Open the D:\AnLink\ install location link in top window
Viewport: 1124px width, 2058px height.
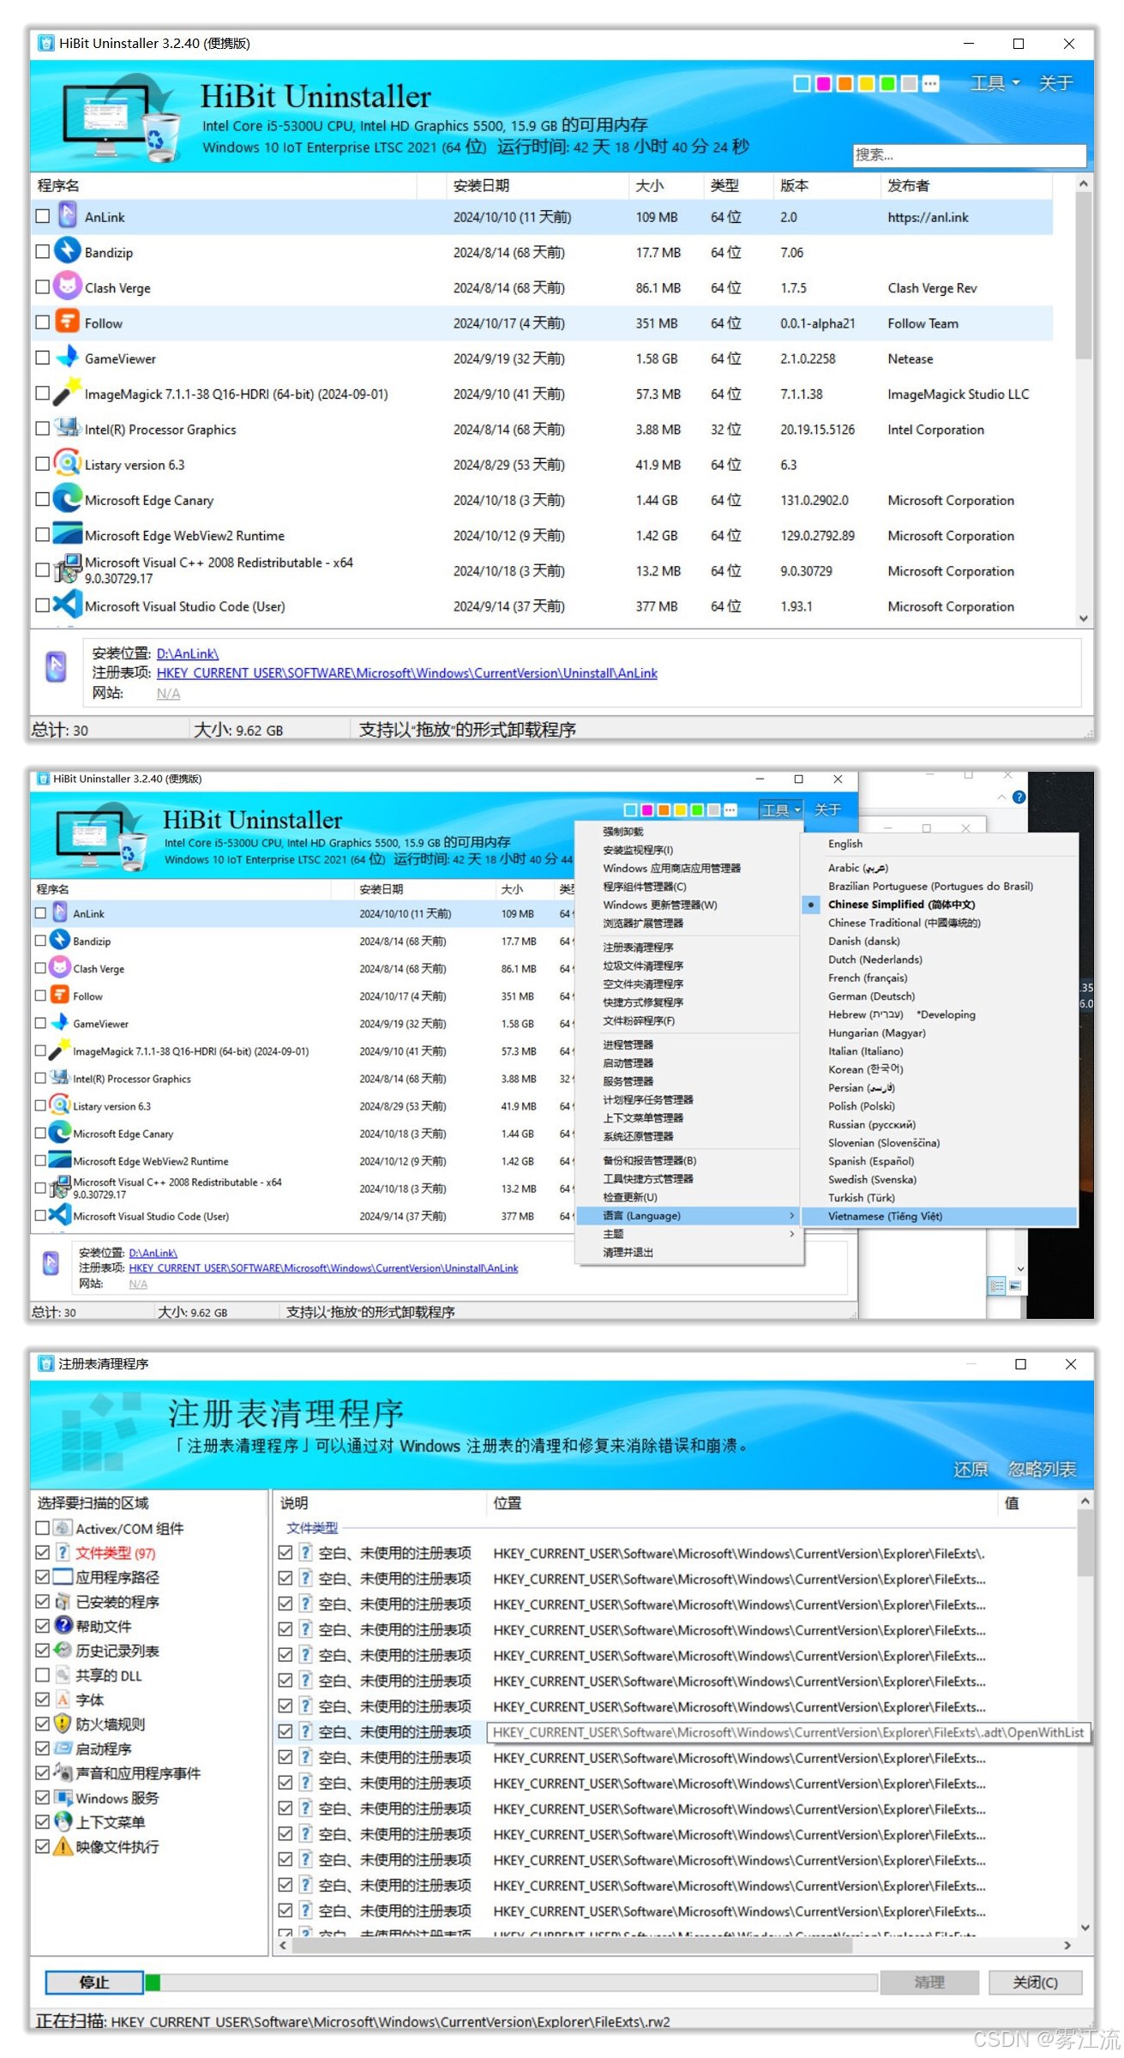[188, 653]
